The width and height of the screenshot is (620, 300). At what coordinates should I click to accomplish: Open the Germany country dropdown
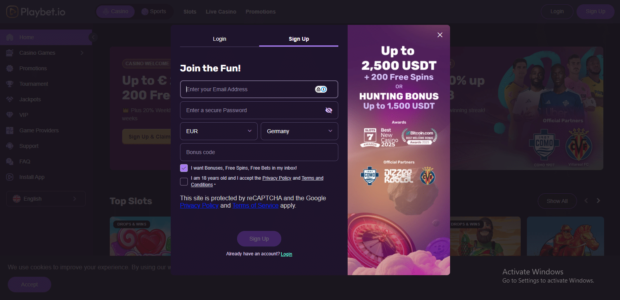tap(300, 131)
